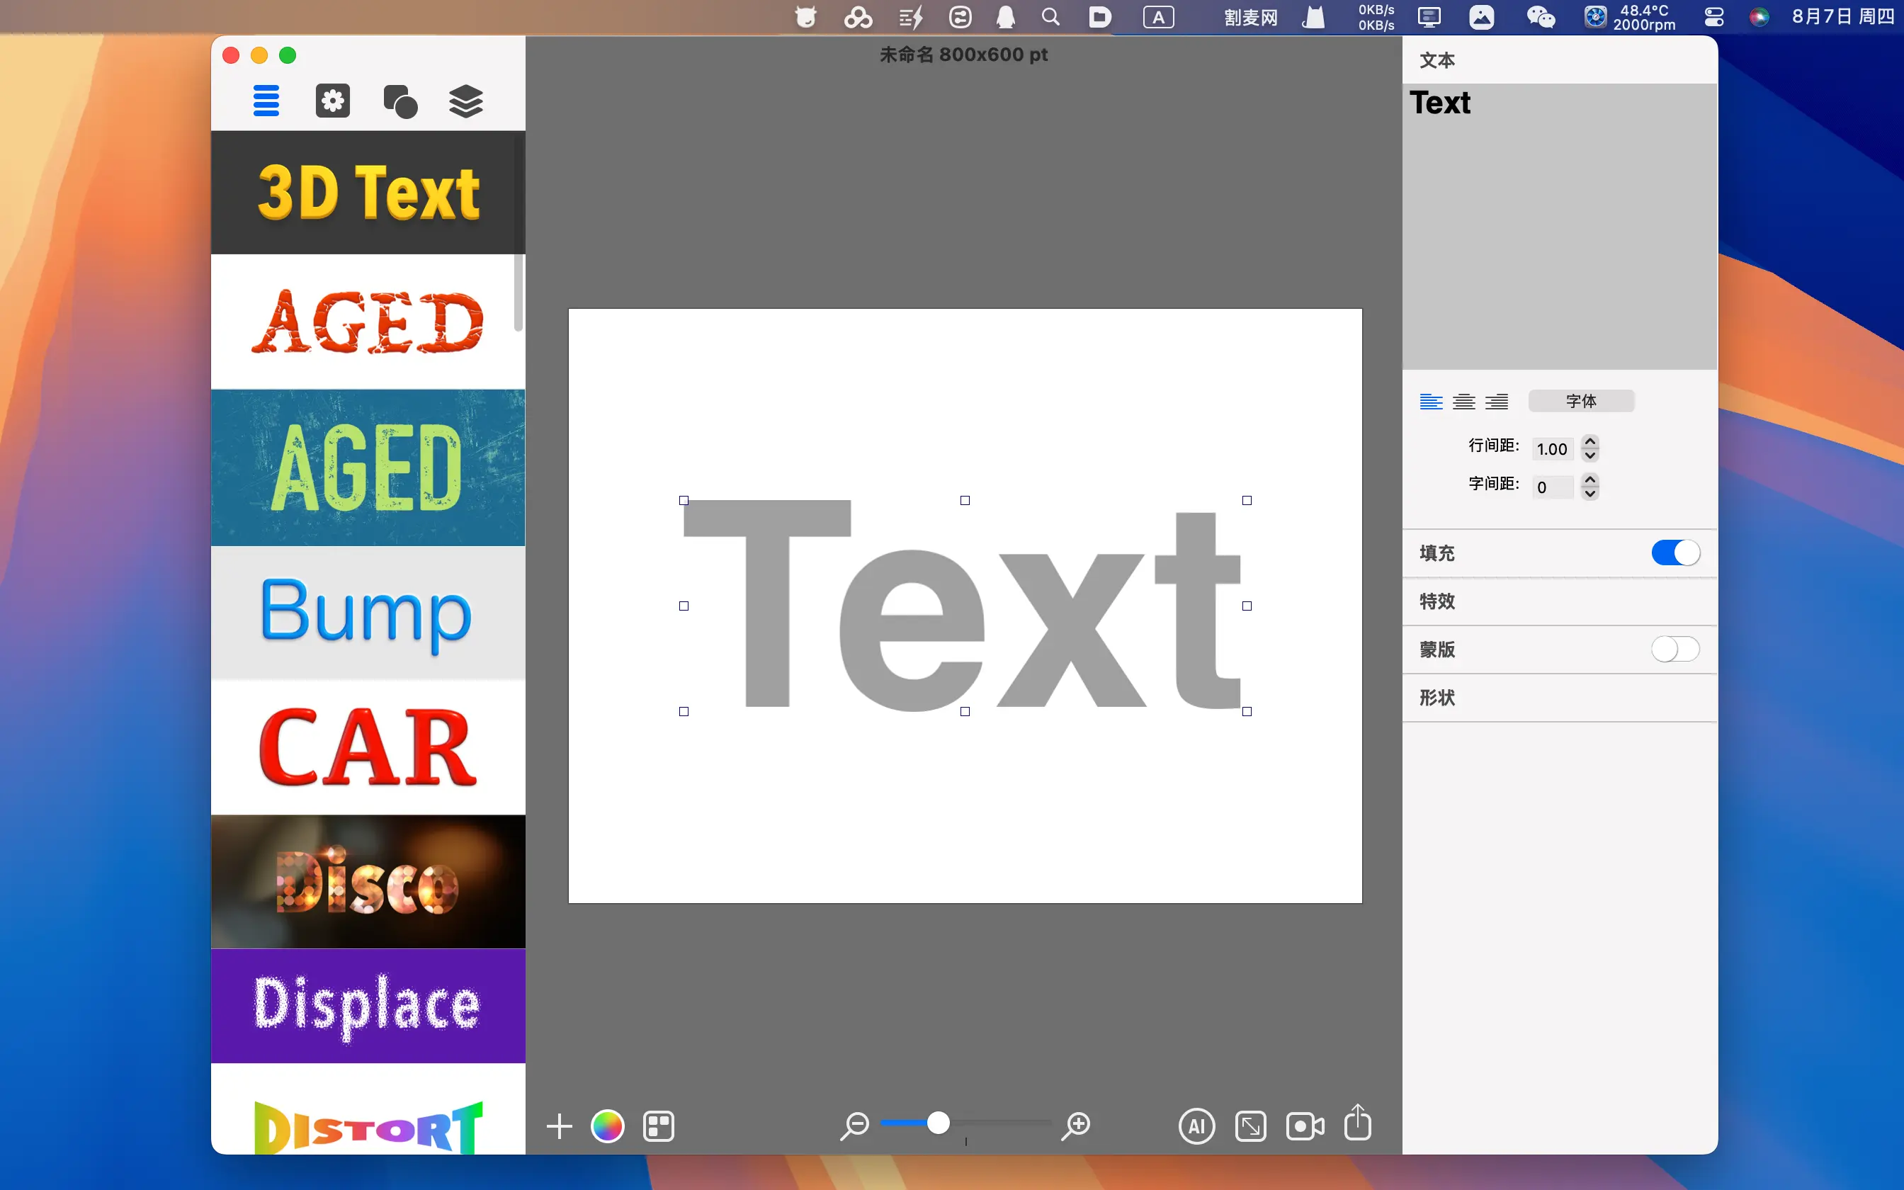Decrease 字间距 character spacing stepper

point(1590,494)
